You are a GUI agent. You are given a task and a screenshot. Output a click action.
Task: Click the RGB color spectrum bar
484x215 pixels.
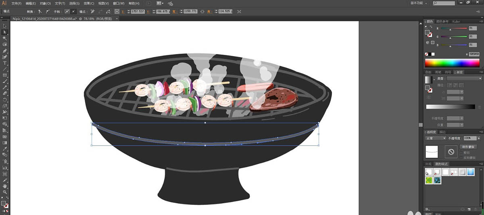pos(453,63)
